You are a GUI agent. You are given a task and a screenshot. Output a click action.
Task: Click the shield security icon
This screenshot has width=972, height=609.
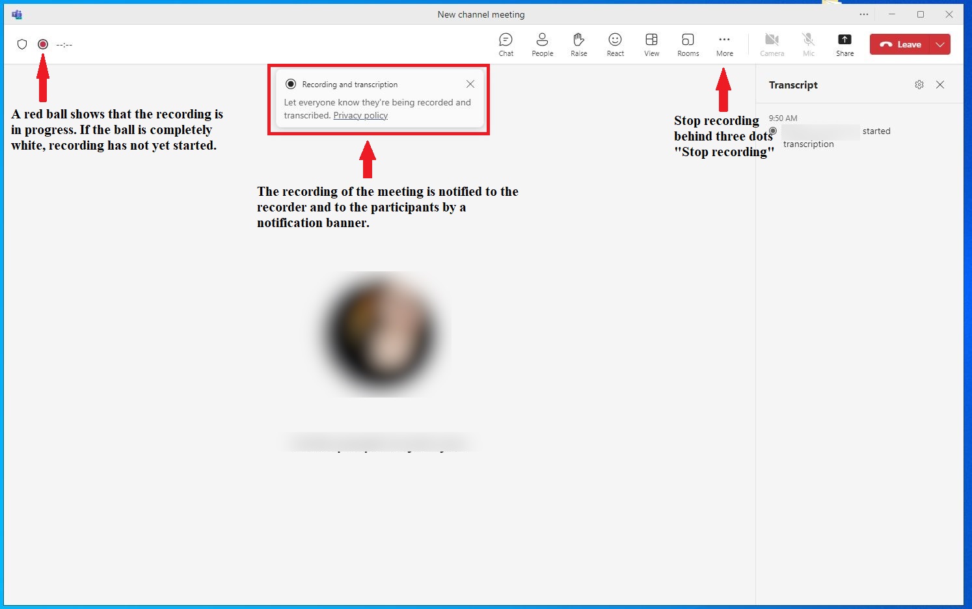pos(22,44)
